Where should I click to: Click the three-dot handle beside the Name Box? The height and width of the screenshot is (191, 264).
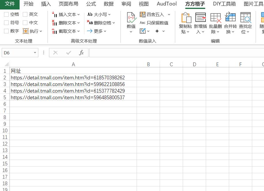(x=44, y=53)
